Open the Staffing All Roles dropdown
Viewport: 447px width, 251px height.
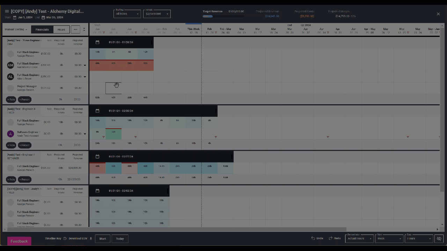pos(127,14)
